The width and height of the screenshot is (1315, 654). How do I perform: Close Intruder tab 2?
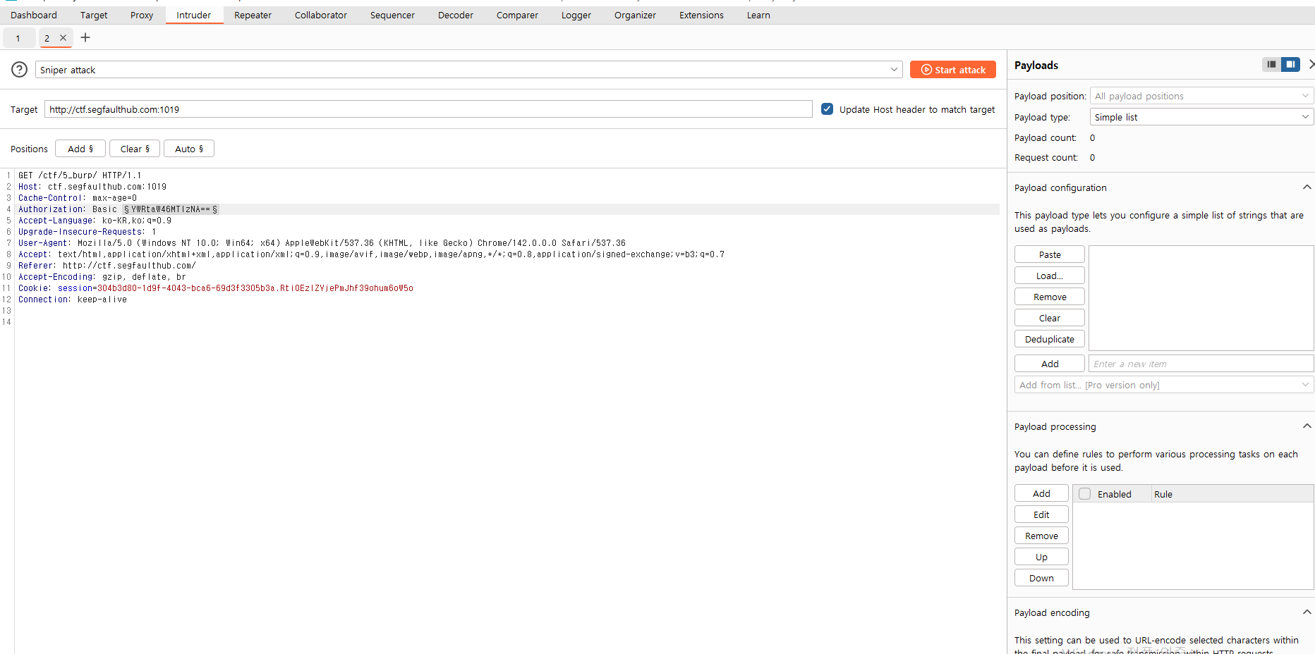pos(63,38)
